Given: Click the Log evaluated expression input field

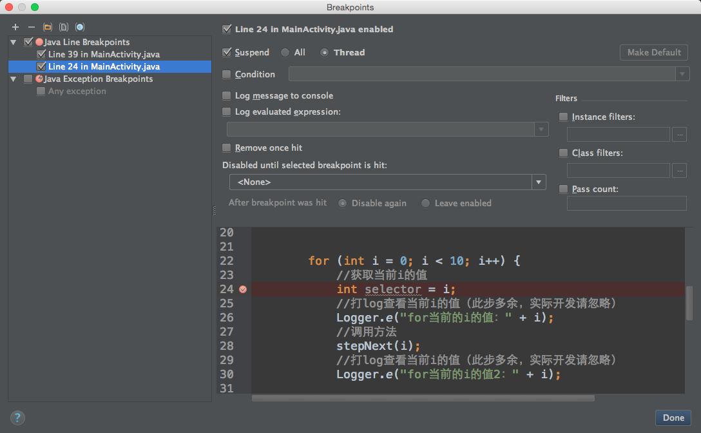Looking at the screenshot, I should (381, 130).
